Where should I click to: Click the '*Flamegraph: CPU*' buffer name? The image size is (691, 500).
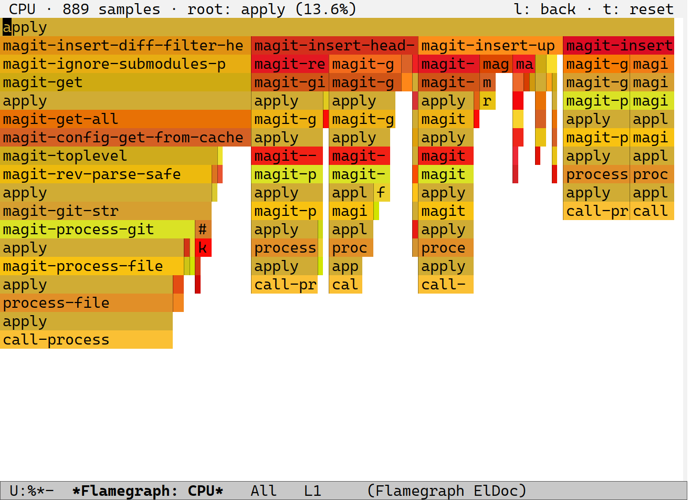point(148,491)
